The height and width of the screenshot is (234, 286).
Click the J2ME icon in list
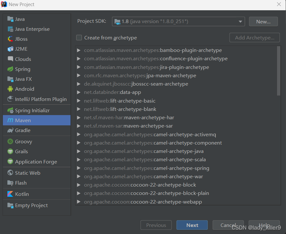coord(10,49)
